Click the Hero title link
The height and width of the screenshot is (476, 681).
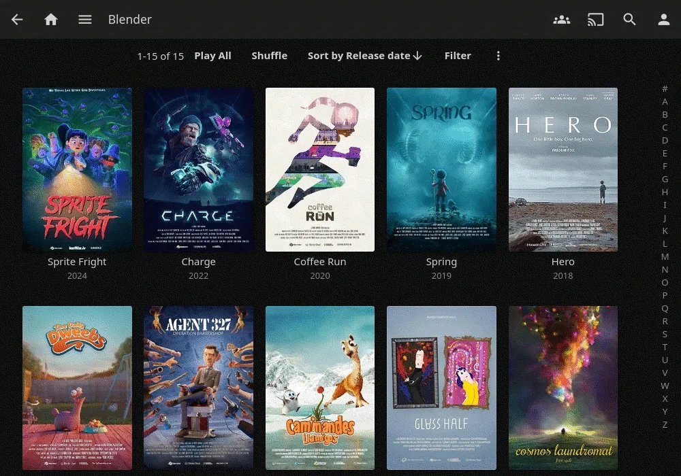[x=563, y=262]
